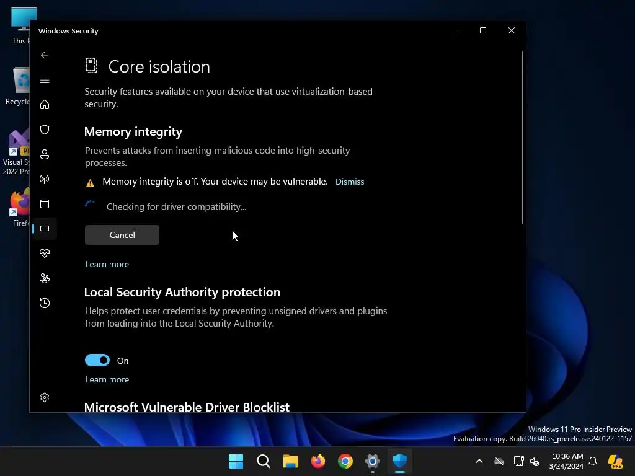This screenshot has height=476, width=635.
Task: Select Device security laptop icon
Action: click(45, 229)
